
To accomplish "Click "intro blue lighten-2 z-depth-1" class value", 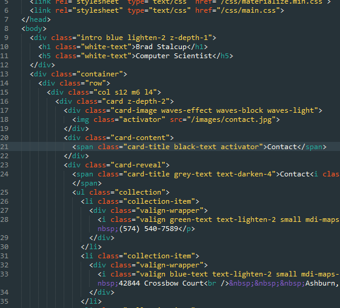I will pos(144,38).
